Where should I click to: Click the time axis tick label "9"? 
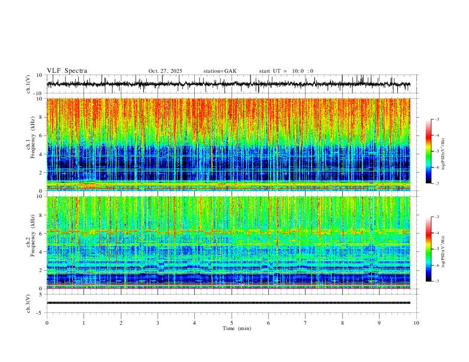click(x=379, y=323)
